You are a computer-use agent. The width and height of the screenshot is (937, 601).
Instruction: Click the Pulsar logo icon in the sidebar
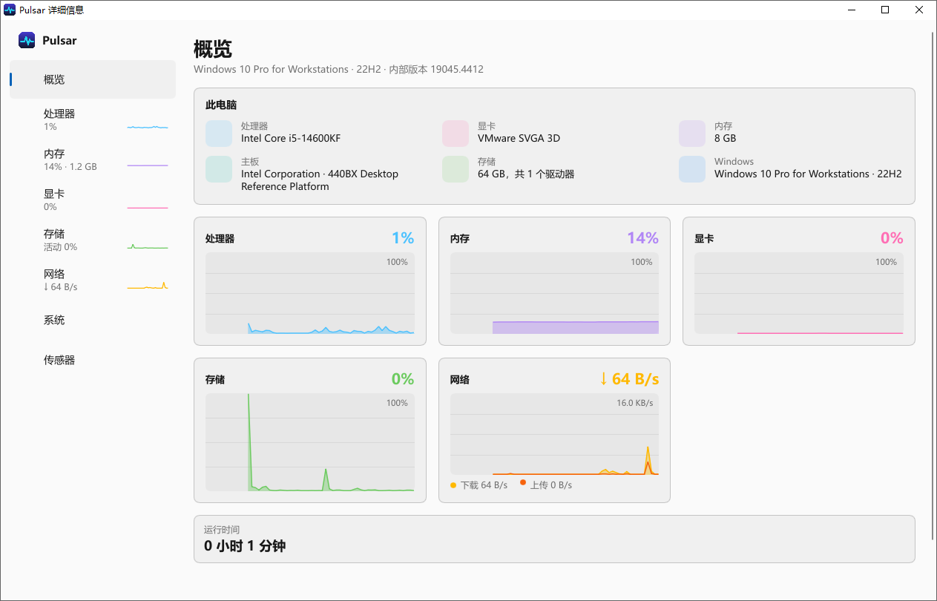(27, 40)
